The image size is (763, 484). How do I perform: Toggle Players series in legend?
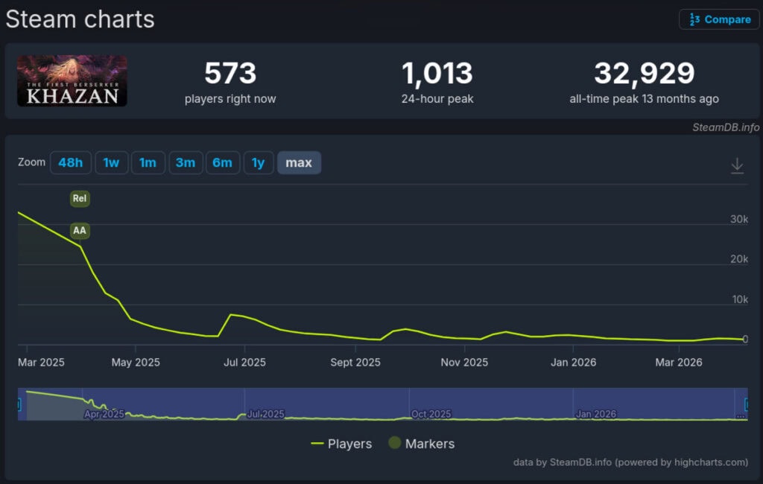click(x=341, y=444)
